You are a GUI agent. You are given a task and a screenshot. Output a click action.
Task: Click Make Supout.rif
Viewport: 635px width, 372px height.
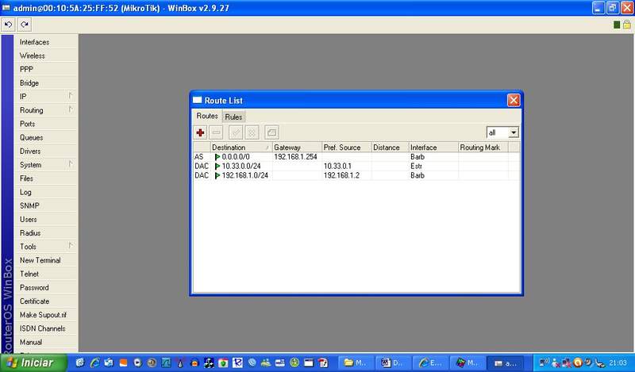45,315
